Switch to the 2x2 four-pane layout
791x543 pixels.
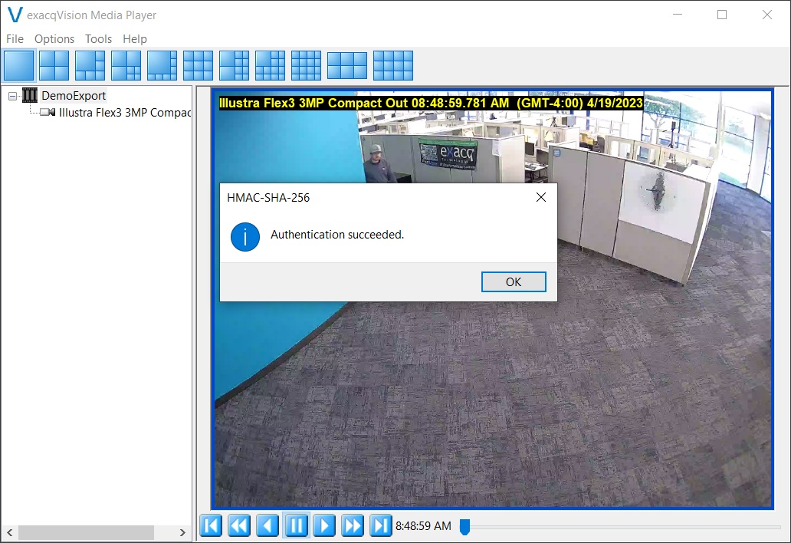[54, 66]
